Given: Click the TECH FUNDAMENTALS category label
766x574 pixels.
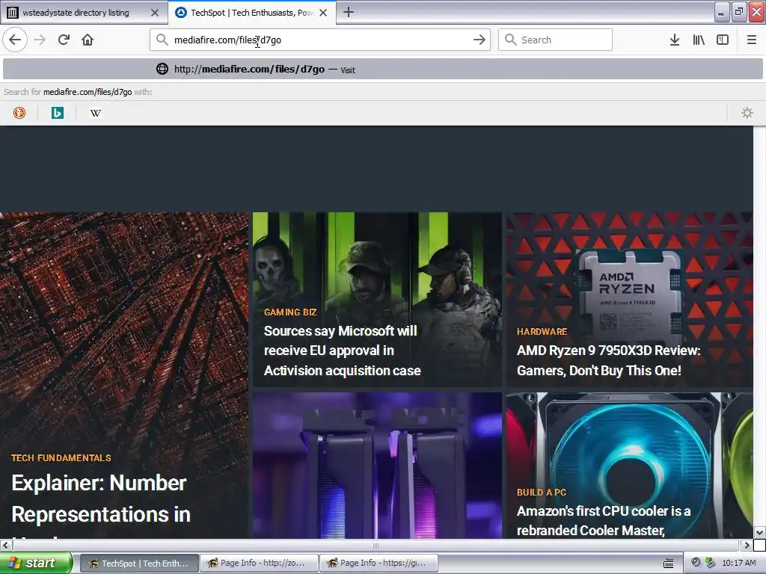Looking at the screenshot, I should pos(61,458).
